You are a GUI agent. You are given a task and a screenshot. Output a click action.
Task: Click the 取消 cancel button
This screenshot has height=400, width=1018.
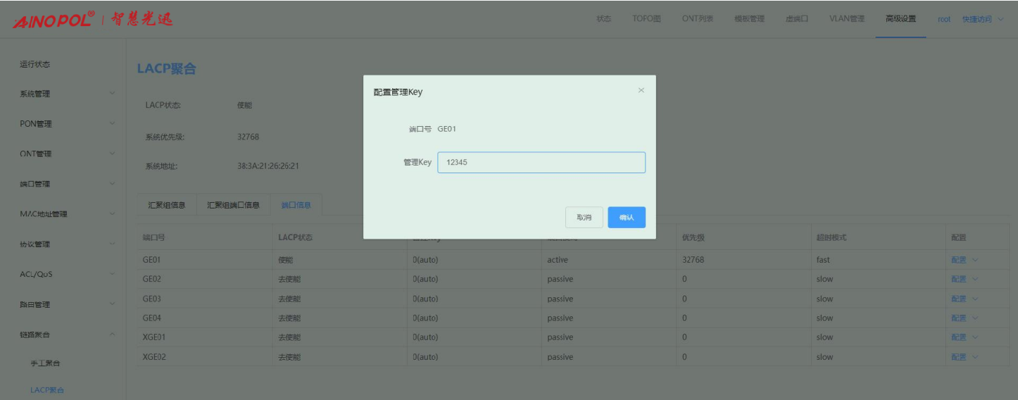(x=584, y=218)
